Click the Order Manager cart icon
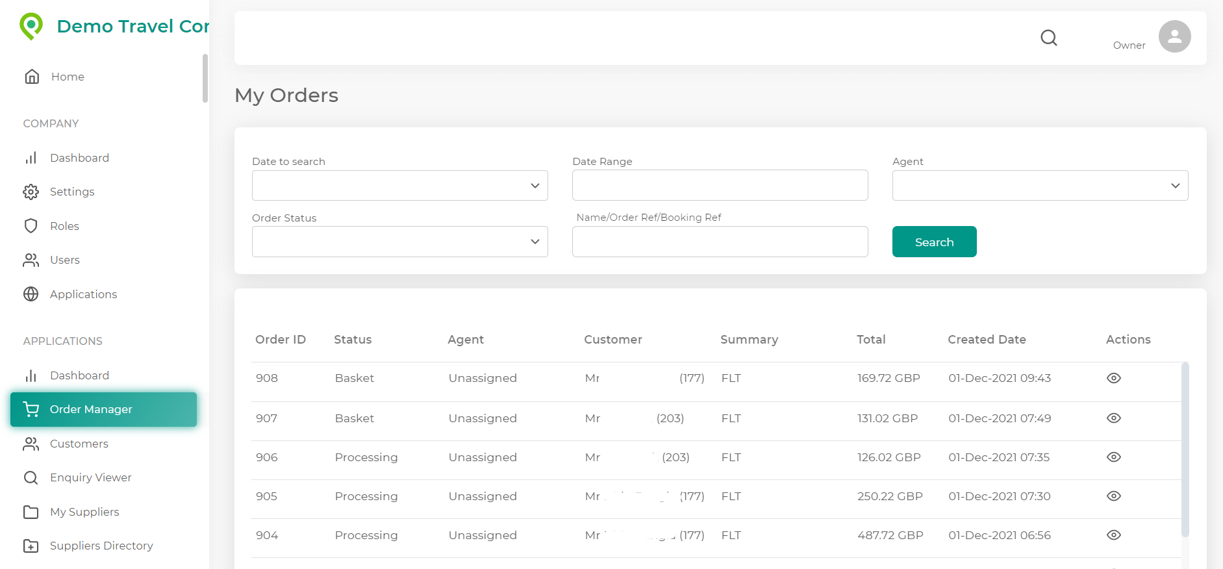Viewport: 1223px width, 569px height. pyautogui.click(x=31, y=409)
